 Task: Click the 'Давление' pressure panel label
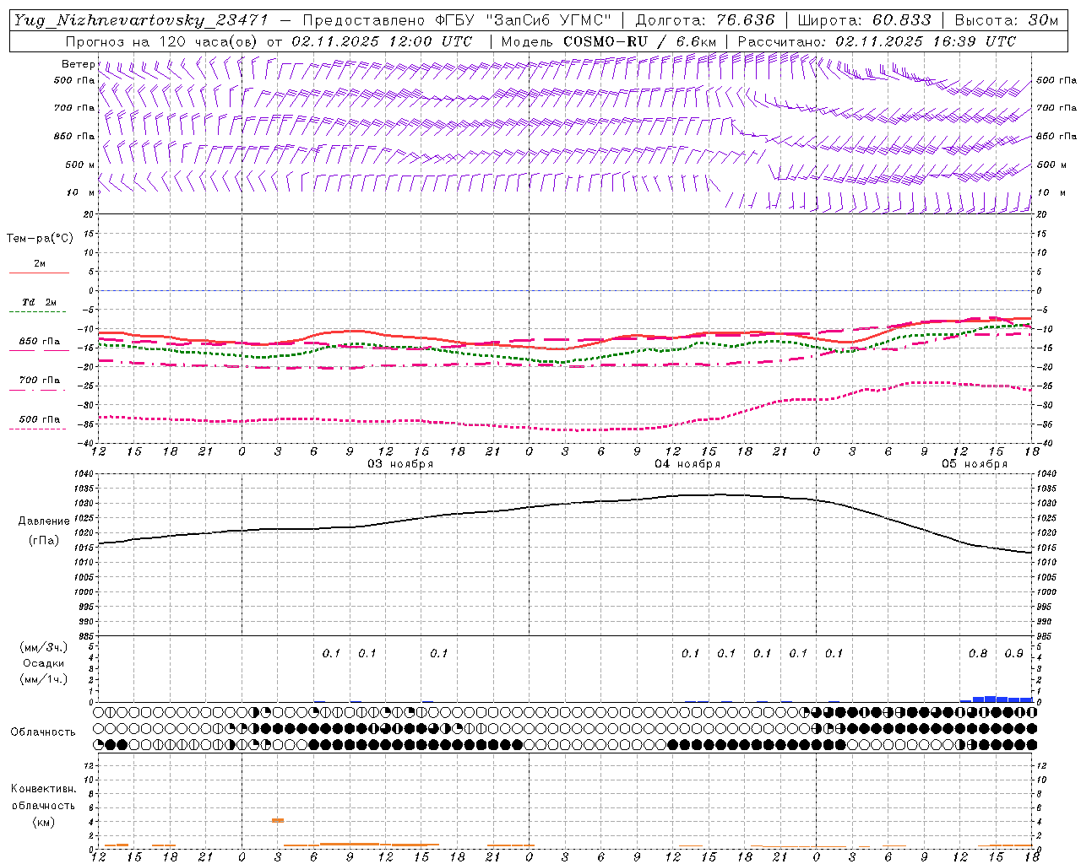[43, 521]
